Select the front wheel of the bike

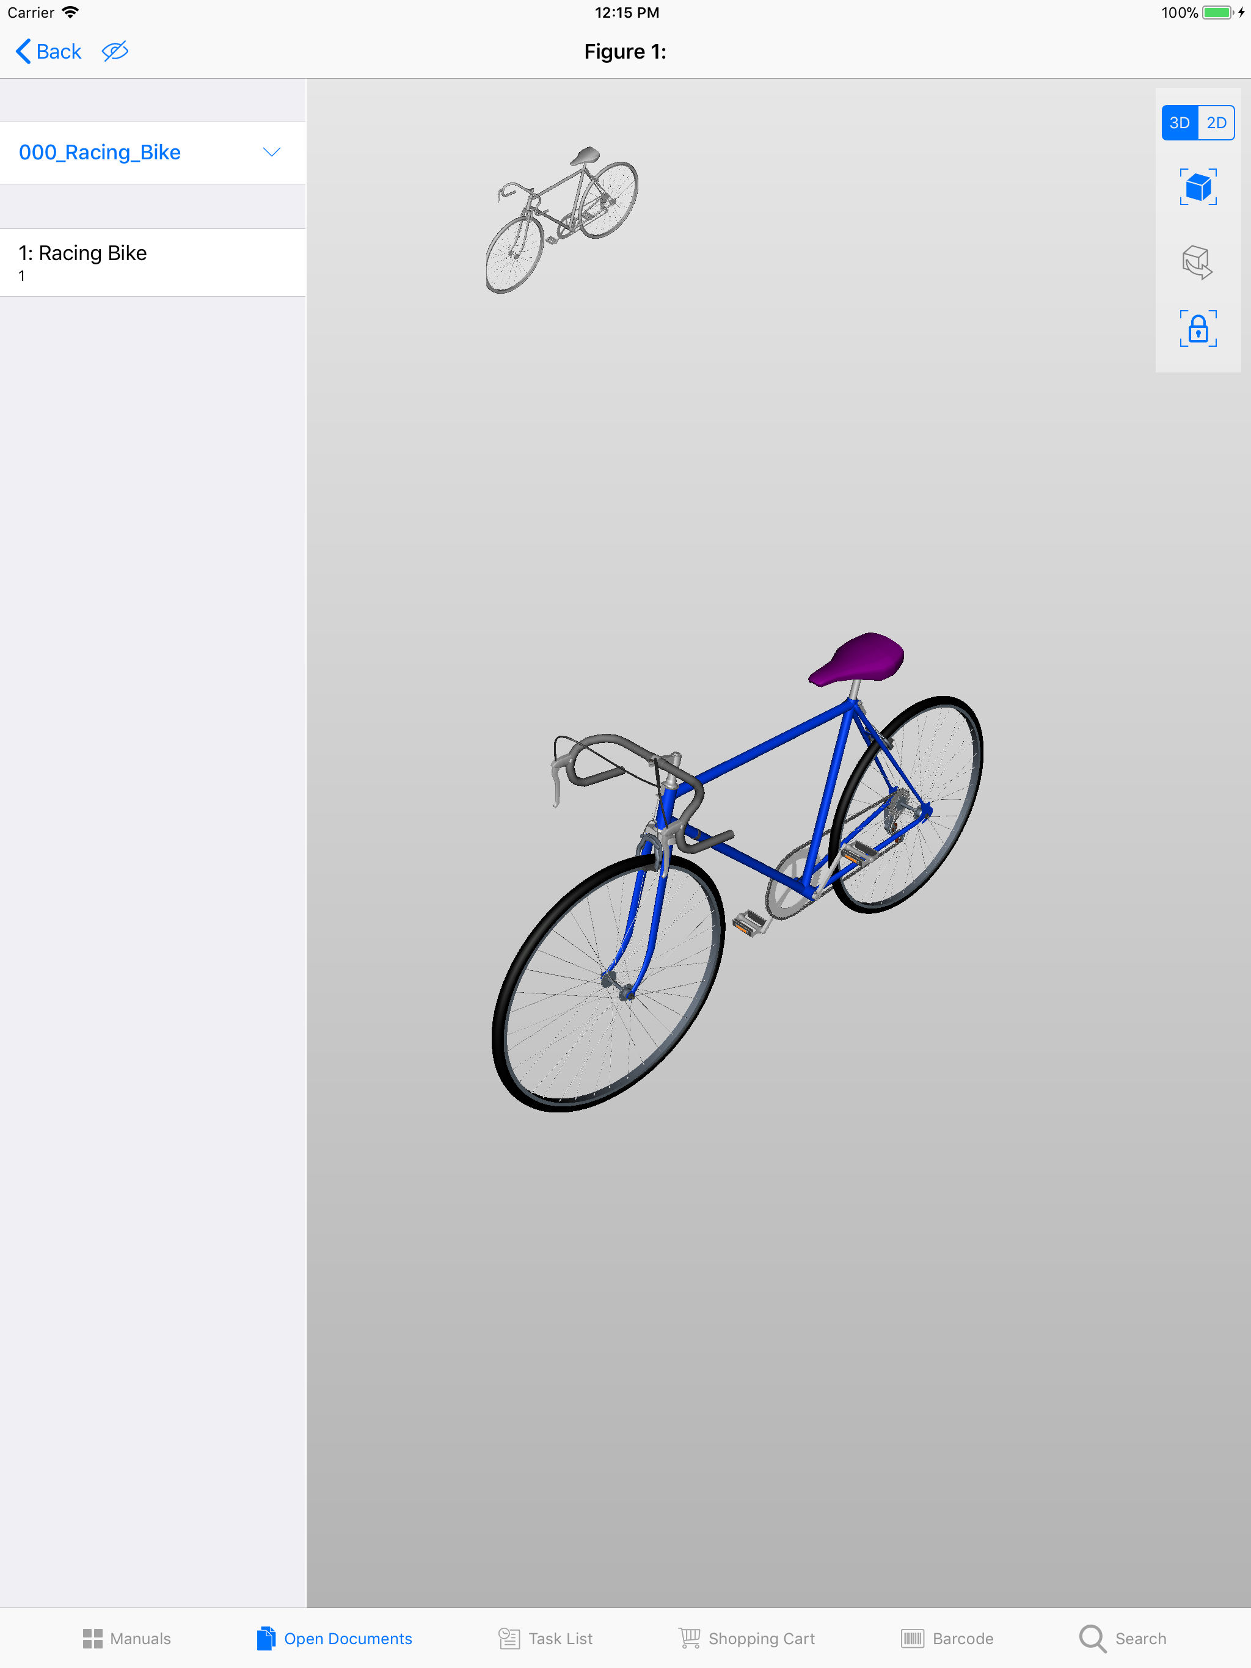pyautogui.click(x=608, y=982)
